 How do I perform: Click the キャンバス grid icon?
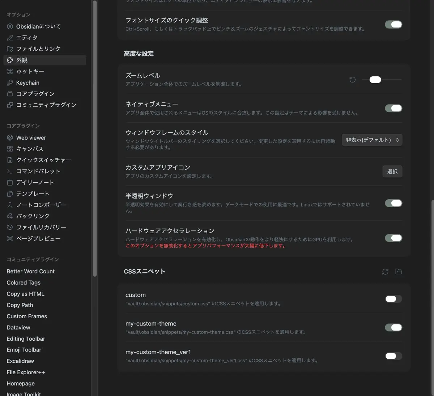coord(10,149)
